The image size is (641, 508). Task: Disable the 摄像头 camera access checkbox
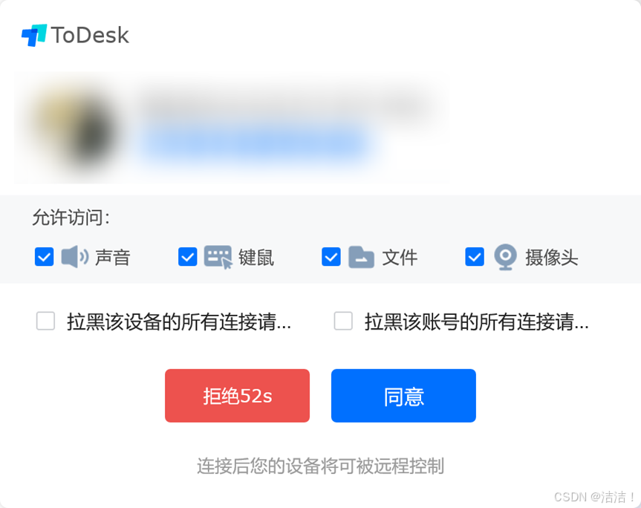(475, 257)
